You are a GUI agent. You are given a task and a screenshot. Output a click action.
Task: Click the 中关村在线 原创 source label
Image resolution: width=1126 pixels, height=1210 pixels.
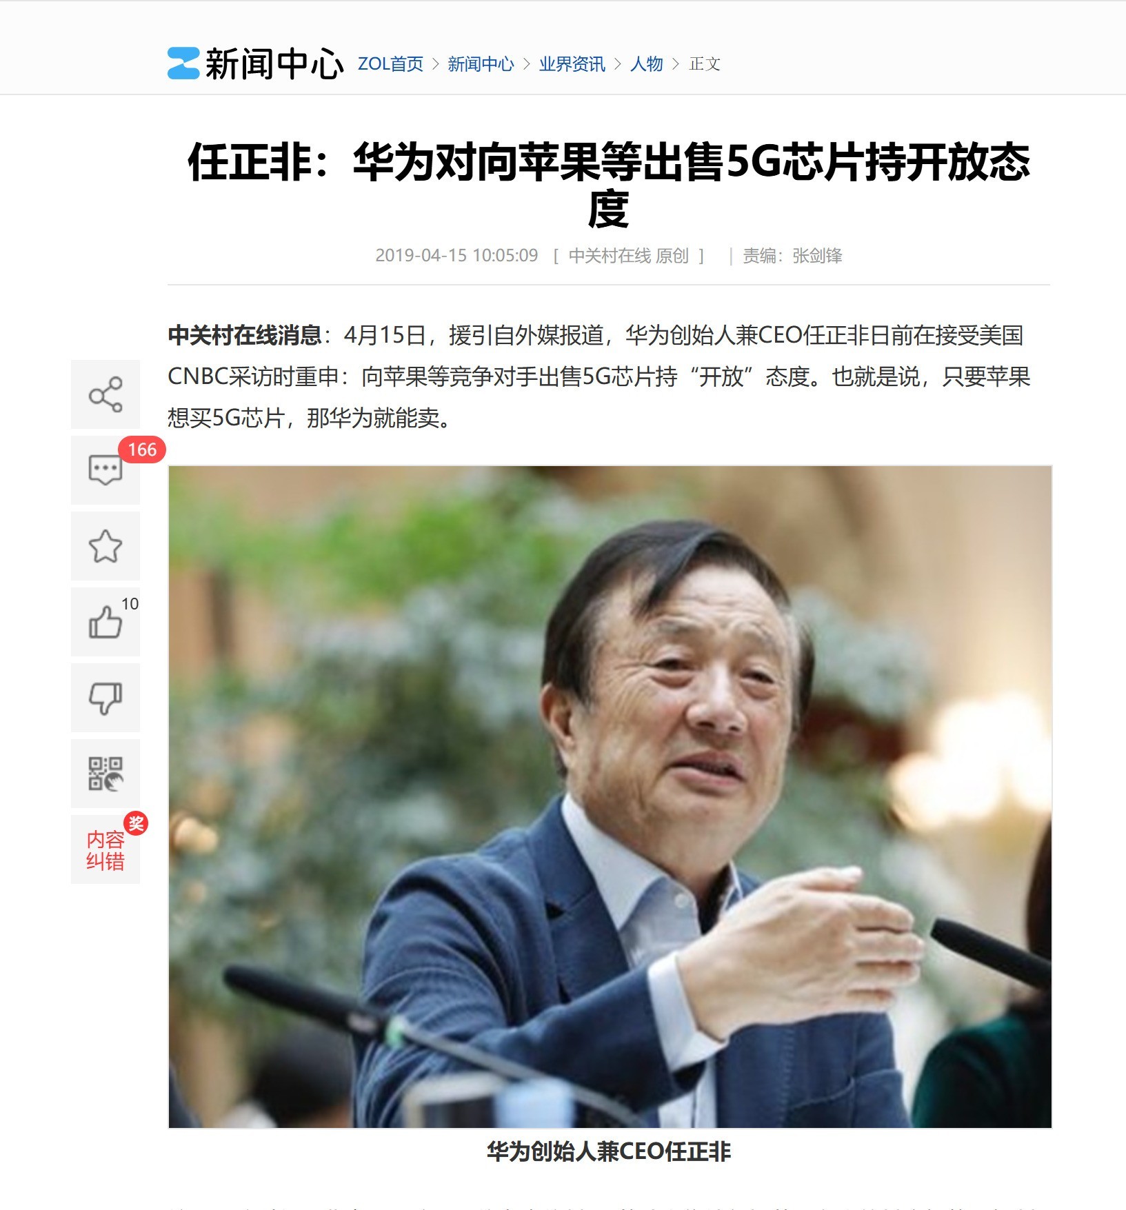point(628,256)
